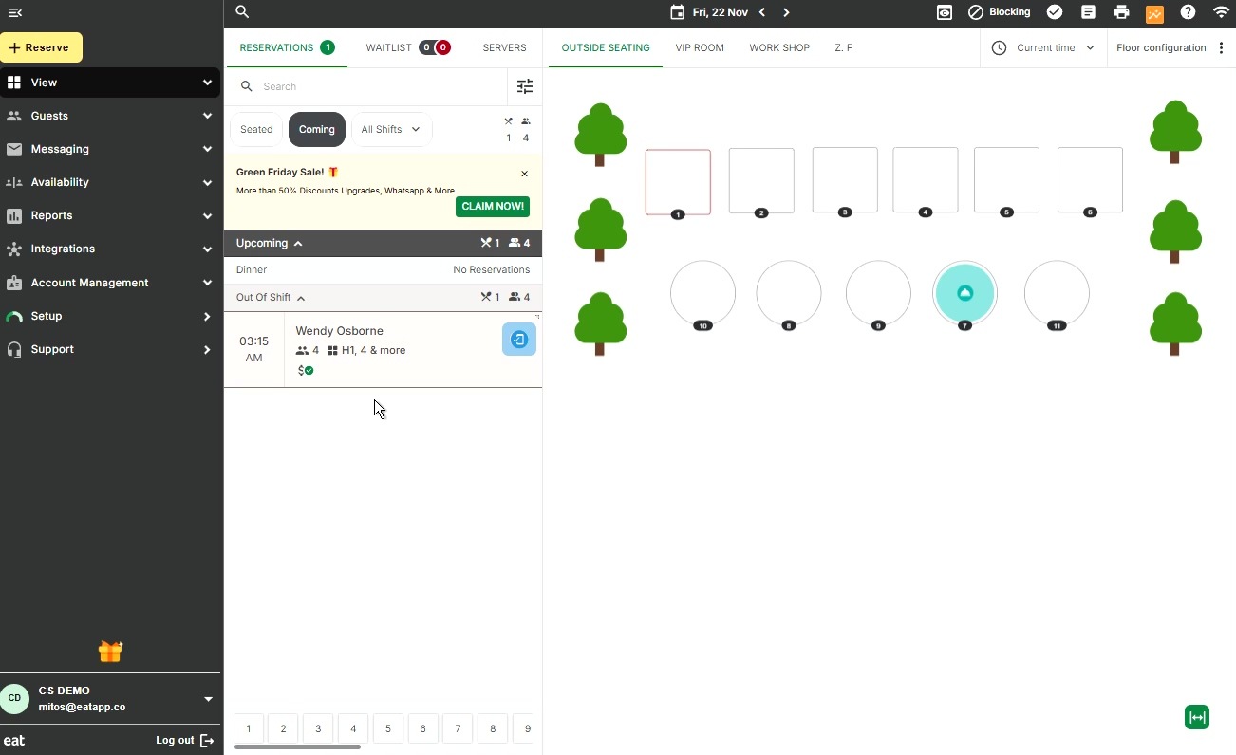The height and width of the screenshot is (755, 1236).
Task: Click the CLAIM NOW! button
Action: tap(492, 207)
